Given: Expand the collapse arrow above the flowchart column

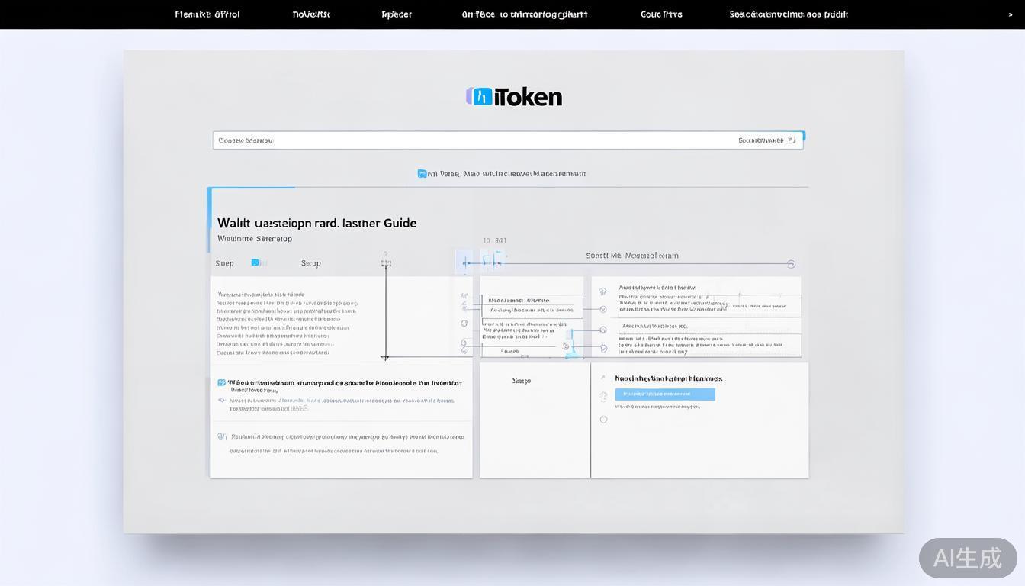Looking at the screenshot, I should (x=386, y=253).
